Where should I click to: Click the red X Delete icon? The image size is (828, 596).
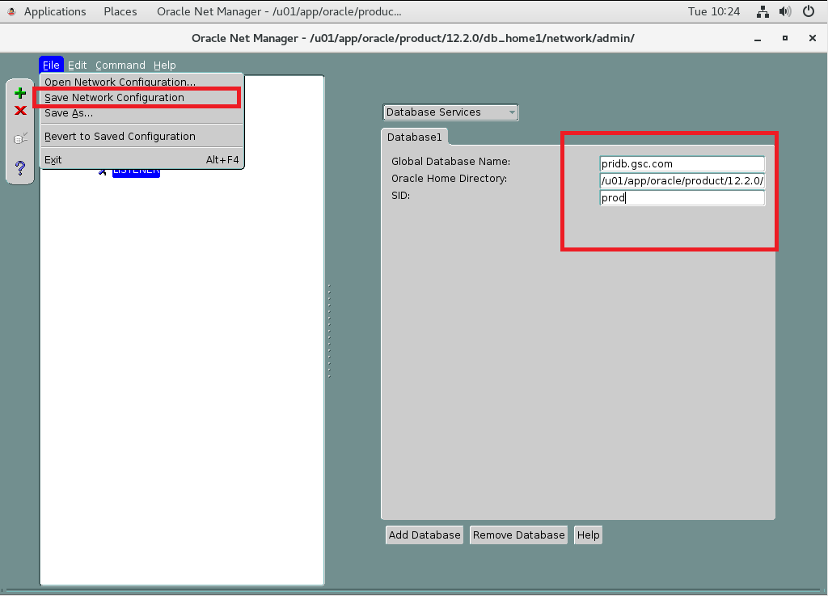pos(20,110)
